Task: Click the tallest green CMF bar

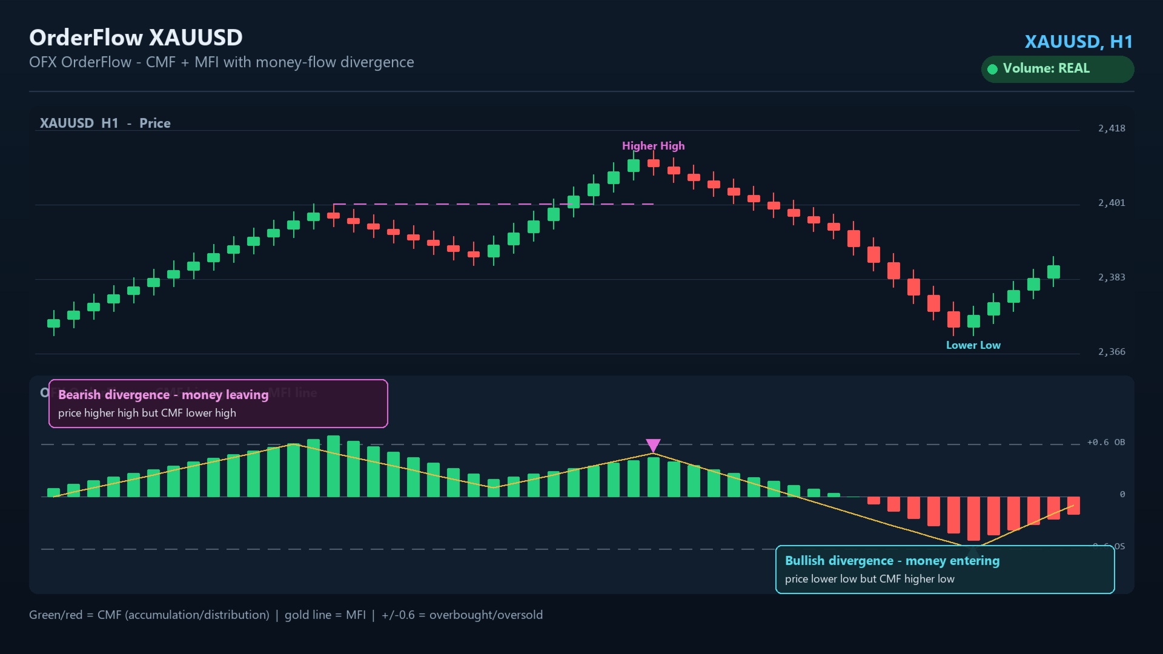Action: point(333,466)
